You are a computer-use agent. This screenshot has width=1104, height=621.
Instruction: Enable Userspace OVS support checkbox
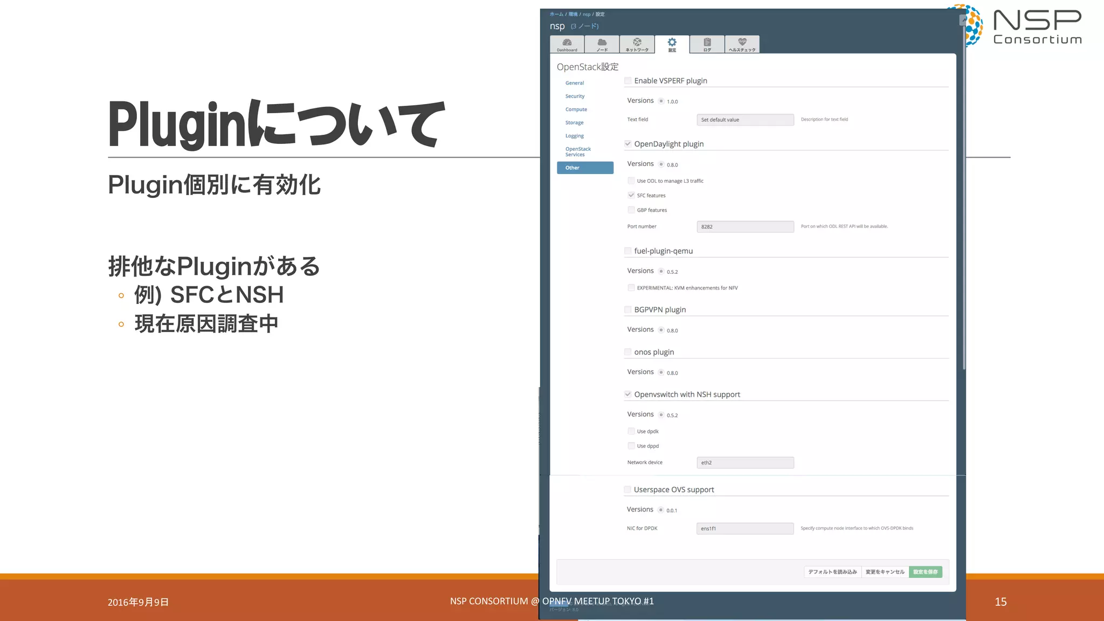click(x=627, y=489)
